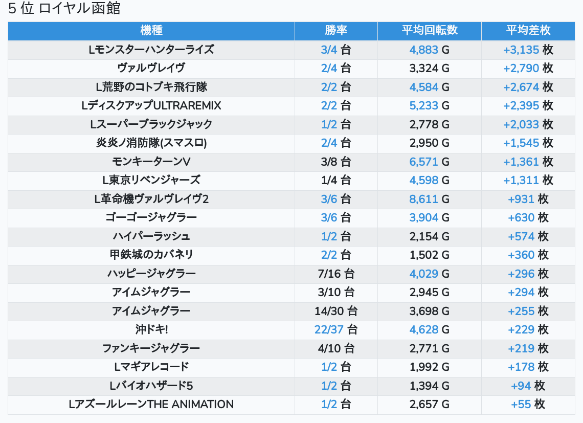Click the +94 value for Lバイオハザード5
This screenshot has width=583, height=423.
(521, 386)
